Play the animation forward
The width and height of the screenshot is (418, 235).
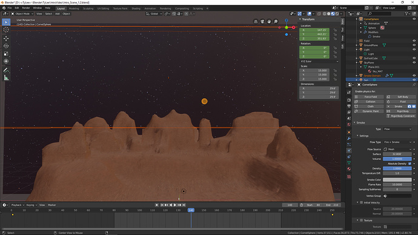[x=175, y=205]
